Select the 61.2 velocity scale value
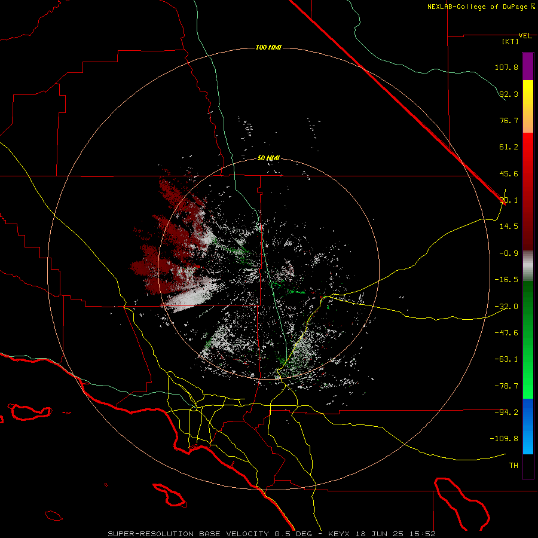Viewport: 538px width, 538px height. [509, 147]
